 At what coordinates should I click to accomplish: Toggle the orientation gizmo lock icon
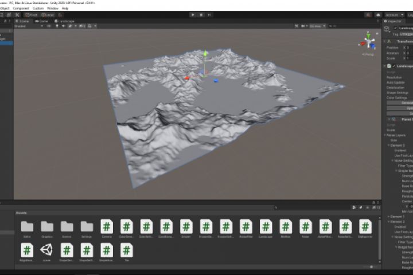(377, 33)
